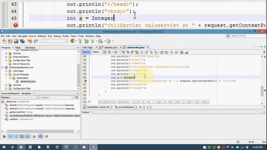This screenshot has width=267, height=150.
Task: Select the Files panel tab
Action: [18, 47]
